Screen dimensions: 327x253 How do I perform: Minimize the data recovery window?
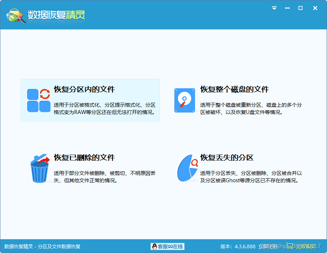coord(287,8)
